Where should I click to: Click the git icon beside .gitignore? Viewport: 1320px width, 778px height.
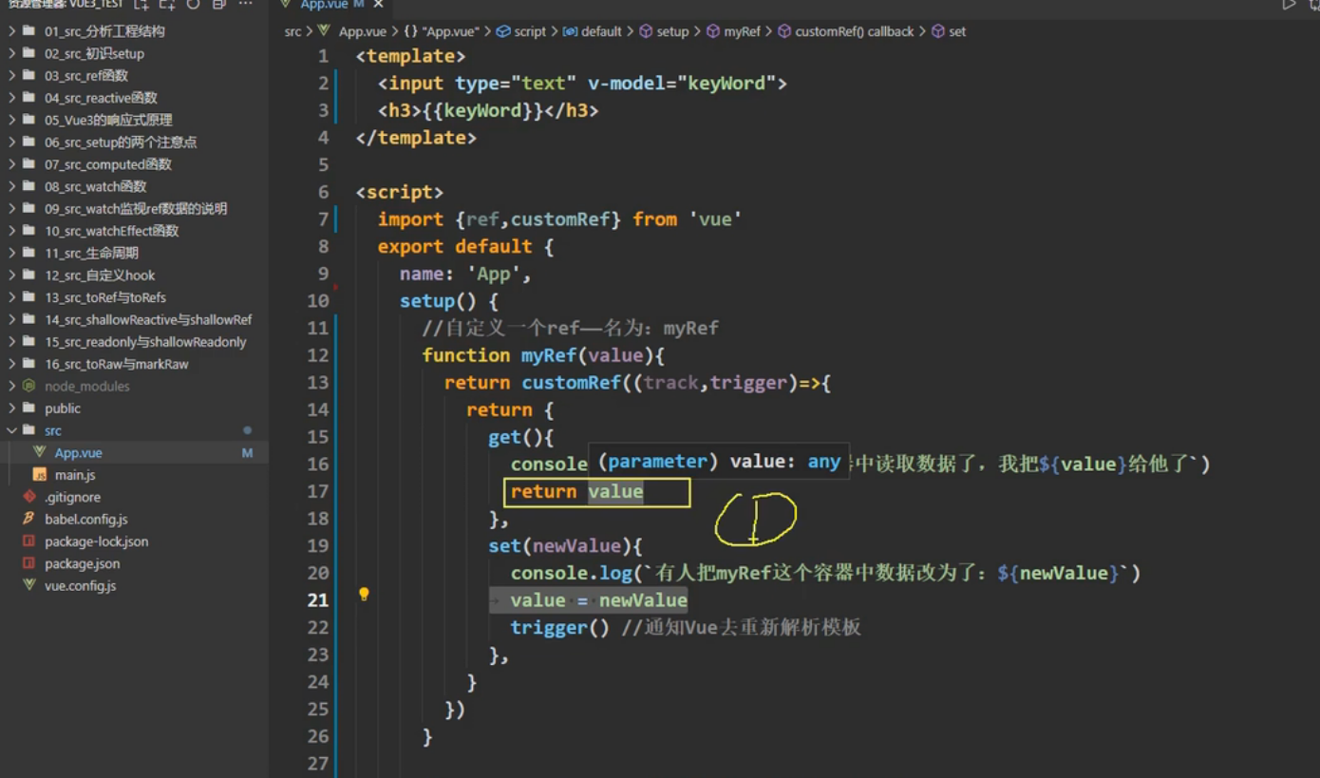coord(28,497)
